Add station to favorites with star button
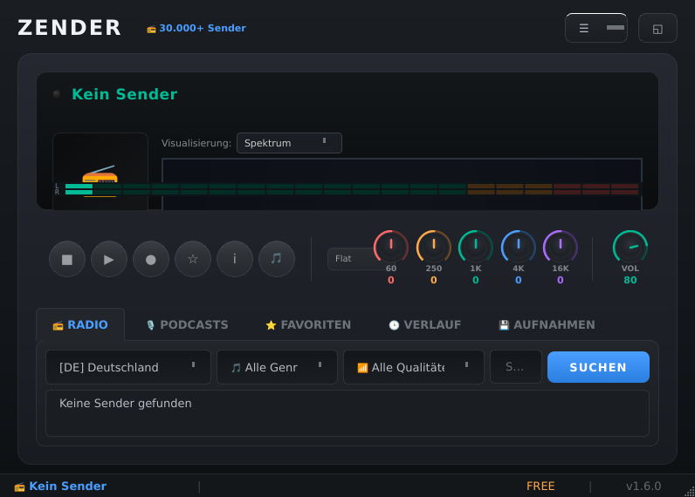 193,259
